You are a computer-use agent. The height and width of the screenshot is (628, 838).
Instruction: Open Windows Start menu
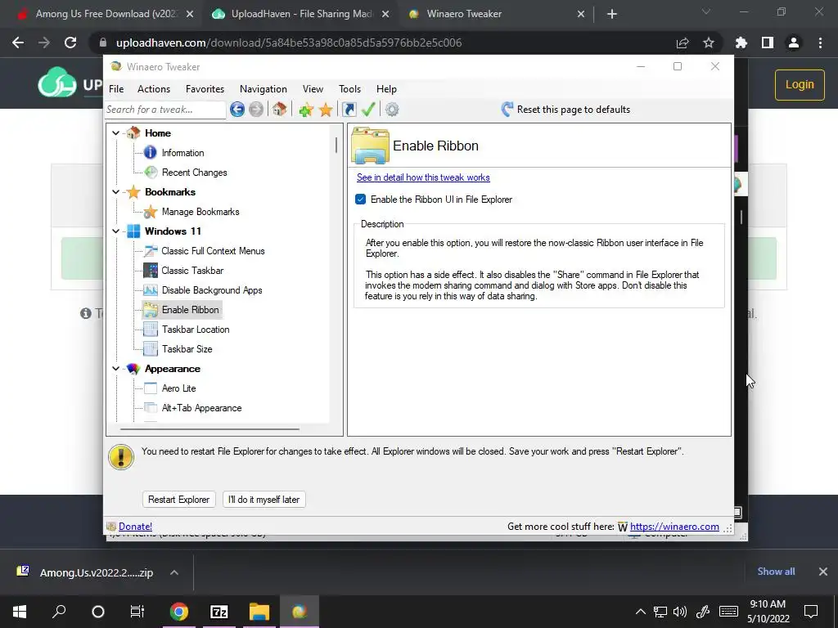coord(20,612)
